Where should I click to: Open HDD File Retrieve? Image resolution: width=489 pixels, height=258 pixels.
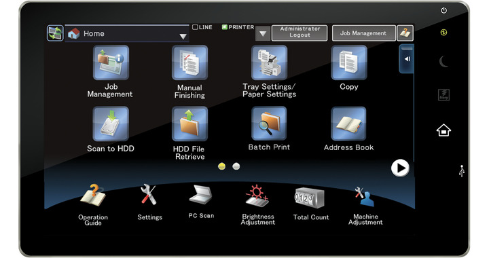pyautogui.click(x=189, y=124)
